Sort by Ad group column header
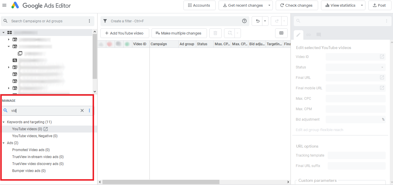The height and width of the screenshot is (185, 393). (x=187, y=44)
